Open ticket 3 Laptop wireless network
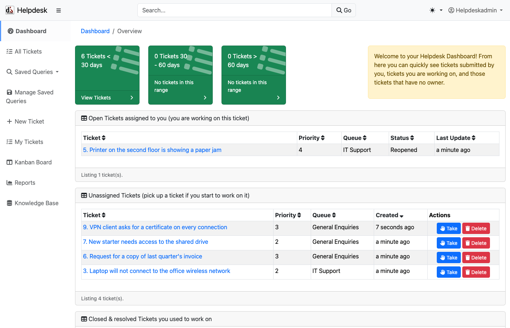Screen dimensions: 510x328 [x=157, y=271]
